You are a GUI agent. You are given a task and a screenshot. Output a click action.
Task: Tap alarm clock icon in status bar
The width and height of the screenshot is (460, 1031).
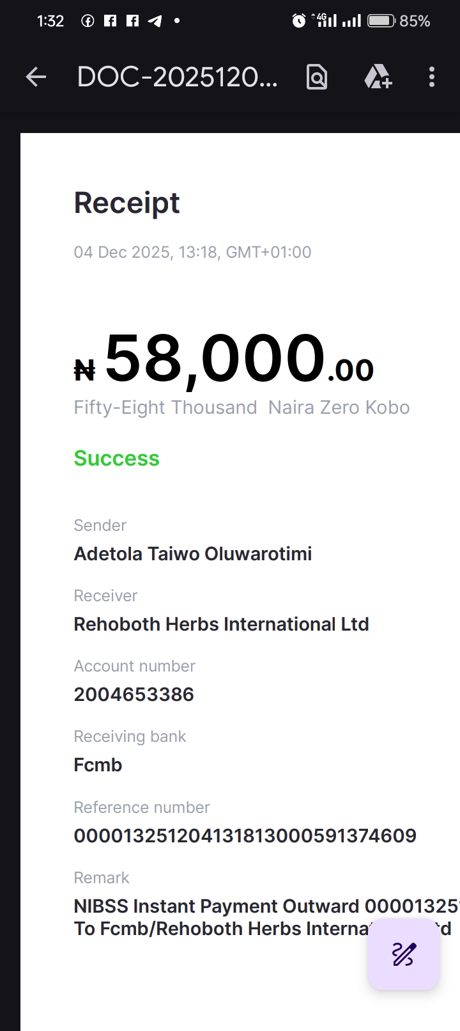click(298, 21)
